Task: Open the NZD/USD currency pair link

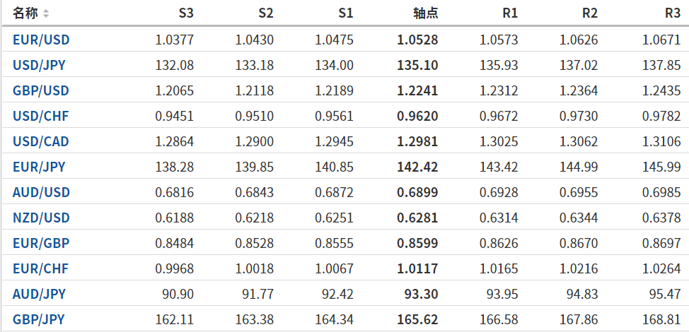Action: pyautogui.click(x=41, y=218)
